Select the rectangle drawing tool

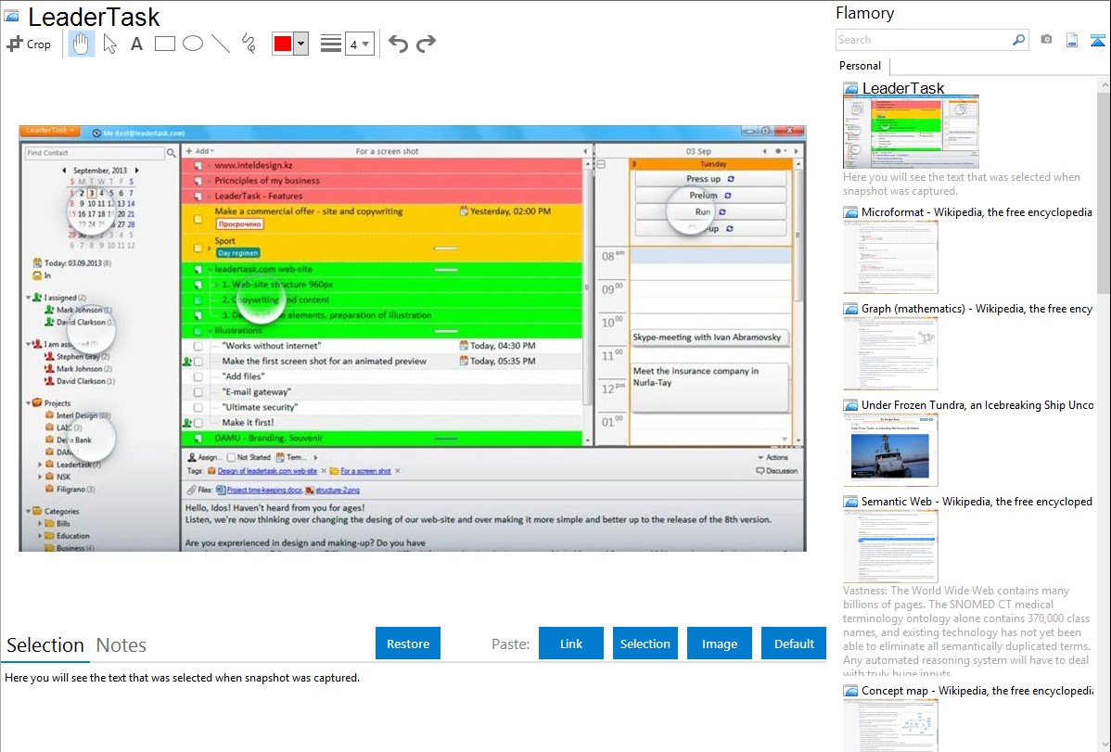164,44
